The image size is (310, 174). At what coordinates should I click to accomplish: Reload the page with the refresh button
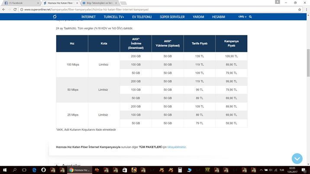tap(15, 9)
